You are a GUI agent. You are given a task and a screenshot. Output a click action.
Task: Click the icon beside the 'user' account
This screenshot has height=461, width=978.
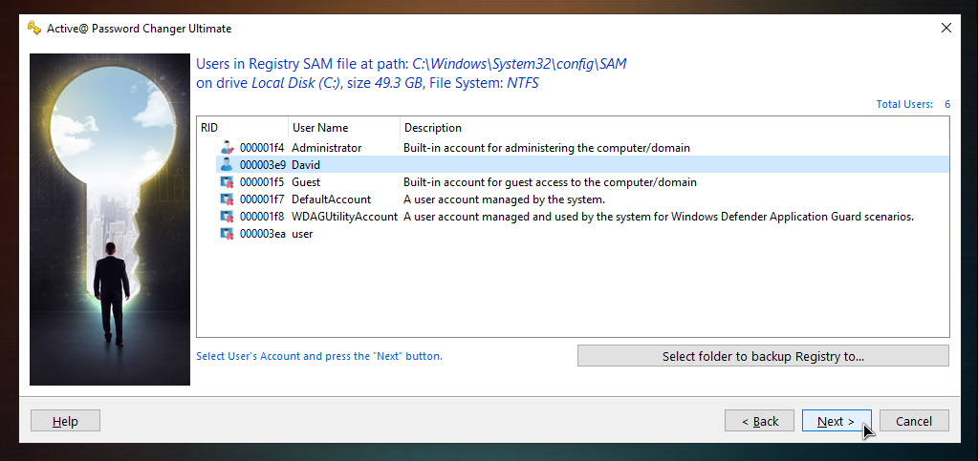[x=227, y=234]
